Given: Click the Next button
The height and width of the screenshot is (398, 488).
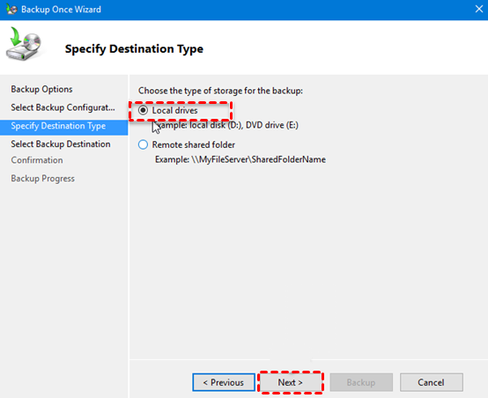Looking at the screenshot, I should [291, 382].
